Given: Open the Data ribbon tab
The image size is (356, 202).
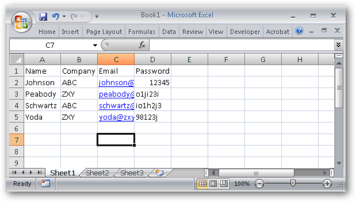Looking at the screenshot, I should click(x=169, y=32).
